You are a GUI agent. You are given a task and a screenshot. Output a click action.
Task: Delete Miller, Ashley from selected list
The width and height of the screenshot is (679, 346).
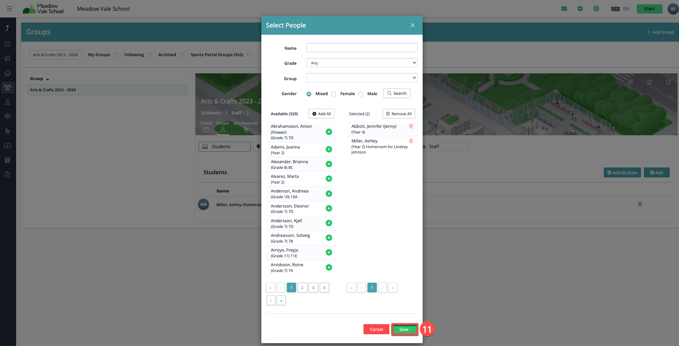pos(411,141)
